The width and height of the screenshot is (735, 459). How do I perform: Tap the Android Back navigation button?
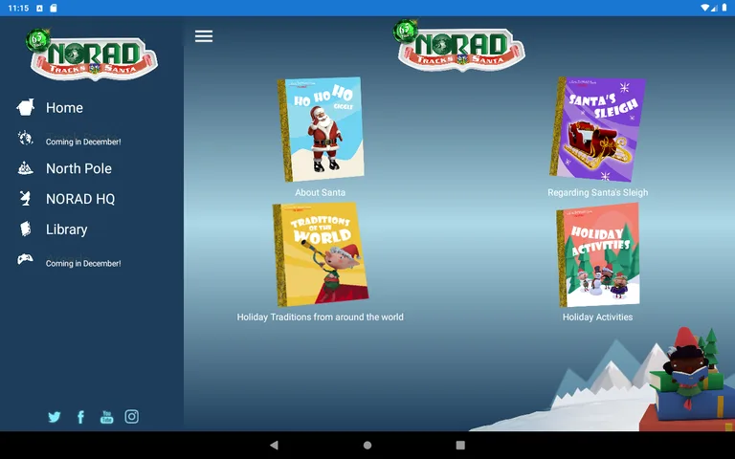pos(275,445)
